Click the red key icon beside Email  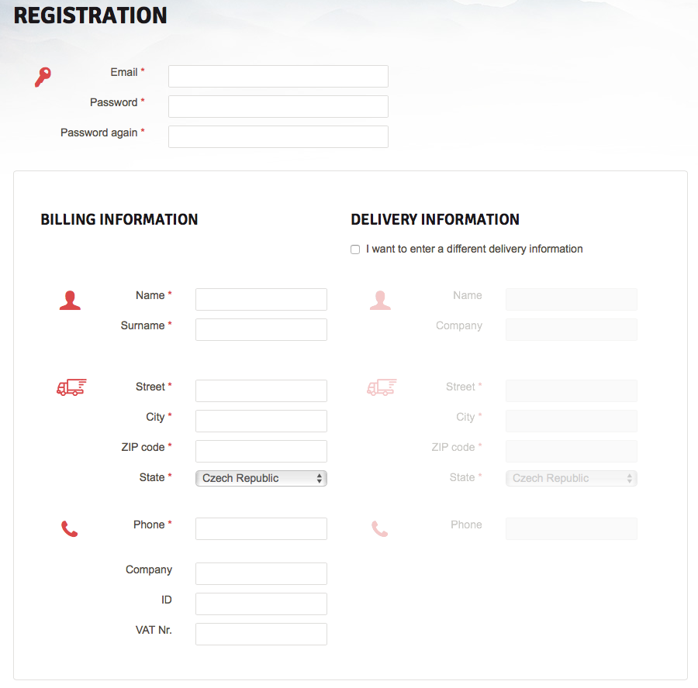coord(43,77)
